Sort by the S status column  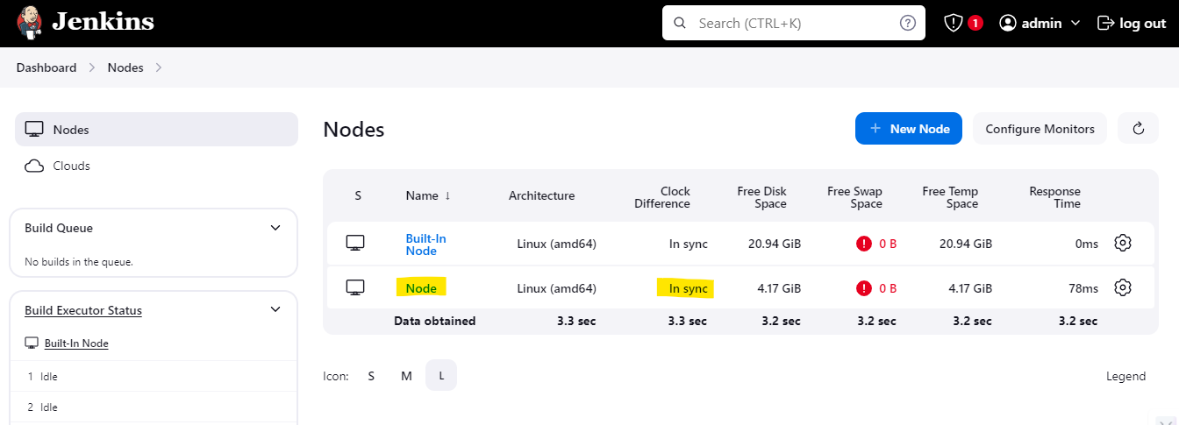[x=358, y=196]
